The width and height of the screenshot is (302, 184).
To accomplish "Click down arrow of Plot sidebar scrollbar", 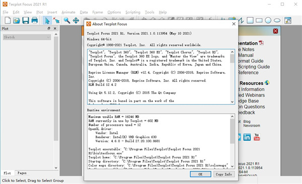I will 56,167.
